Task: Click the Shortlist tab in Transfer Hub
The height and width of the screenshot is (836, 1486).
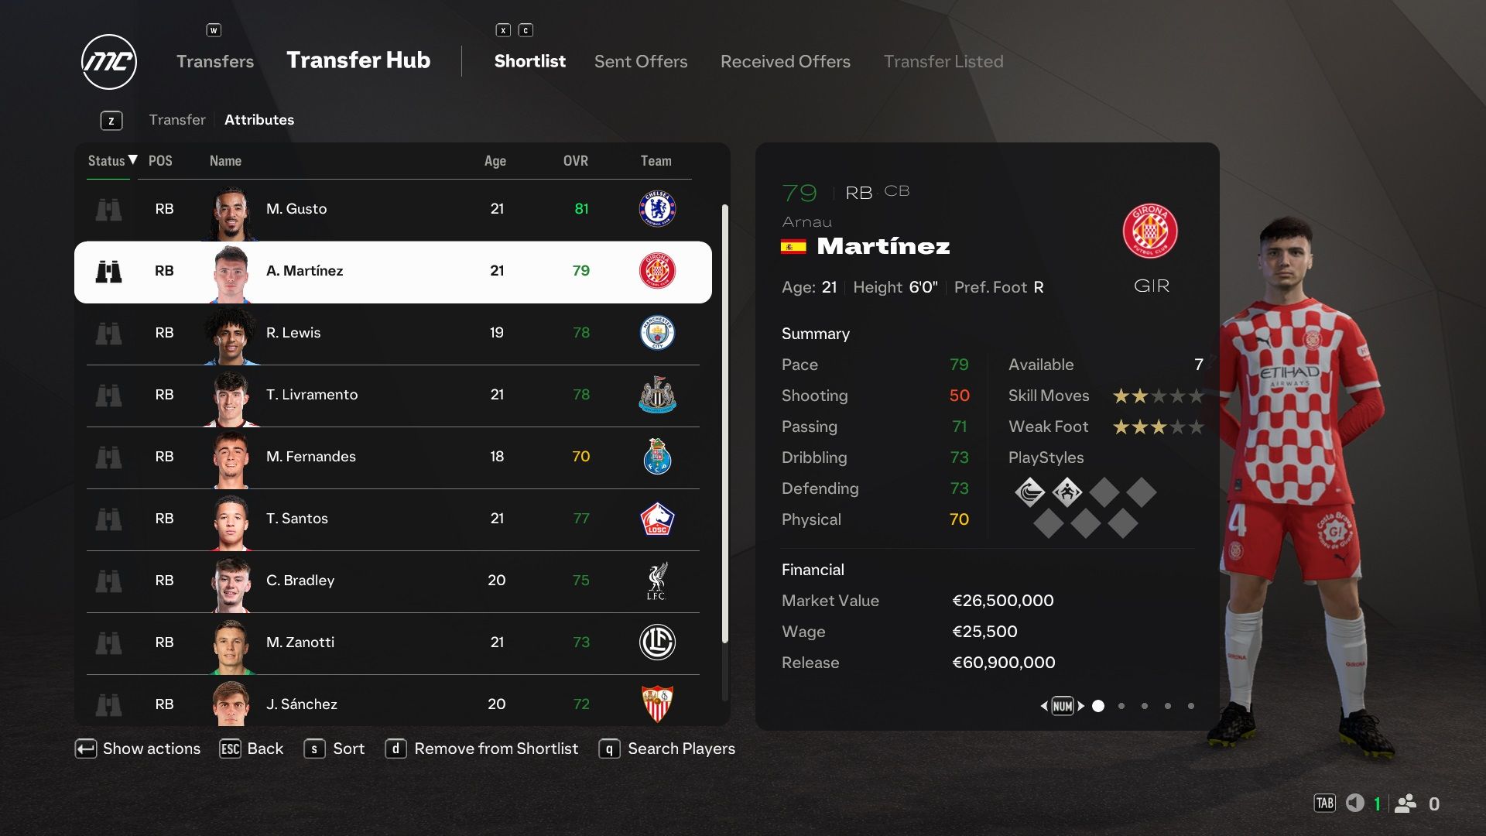Action: coord(529,59)
